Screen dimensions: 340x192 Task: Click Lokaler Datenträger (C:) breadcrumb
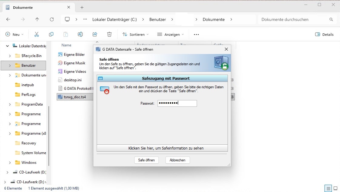click(x=115, y=19)
